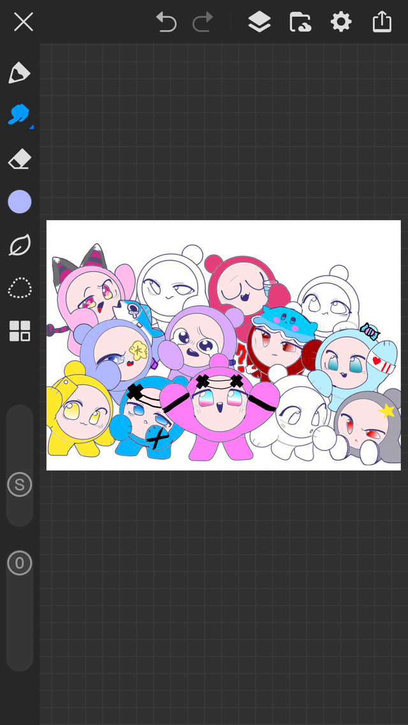This screenshot has height=725, width=408.
Task: Open the four-square grid tool panel
Action: pos(19,331)
